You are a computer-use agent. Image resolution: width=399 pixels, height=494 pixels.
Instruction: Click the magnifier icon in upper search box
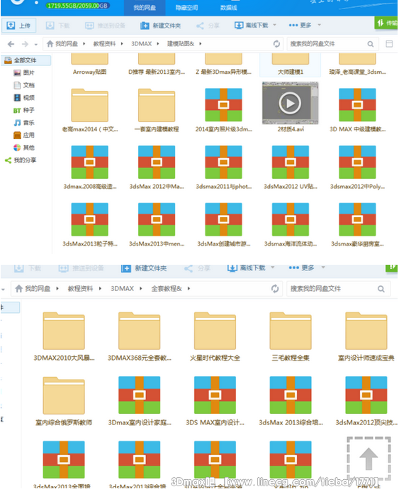[x=371, y=44]
